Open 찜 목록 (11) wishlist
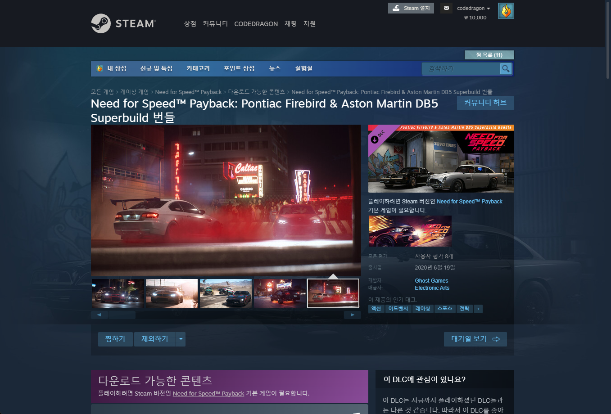611x414 pixels. pos(489,55)
